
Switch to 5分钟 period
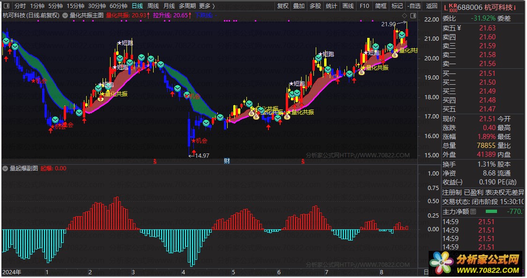pyautogui.click(x=55, y=6)
